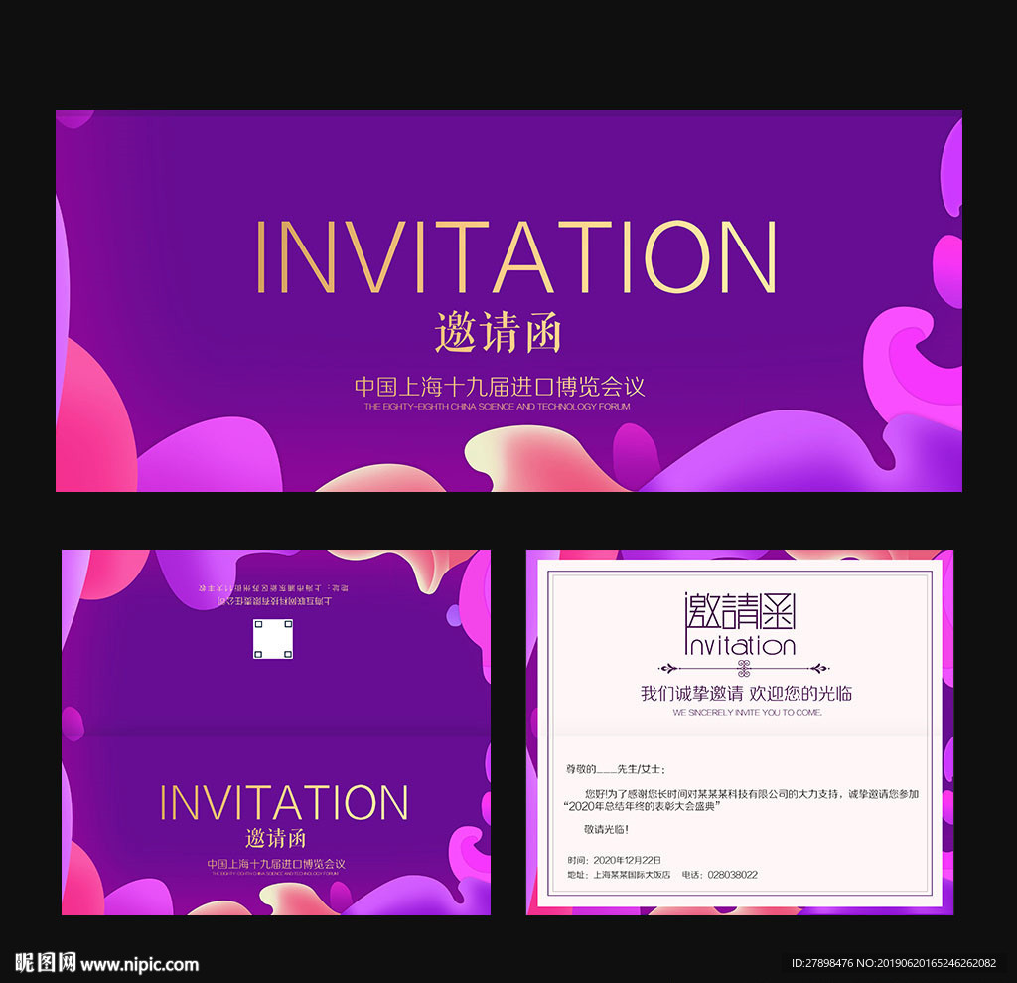Click “2020年总结年终的表彰大会盛典” text
The width and height of the screenshot is (1017, 983).
pyautogui.click(x=643, y=806)
